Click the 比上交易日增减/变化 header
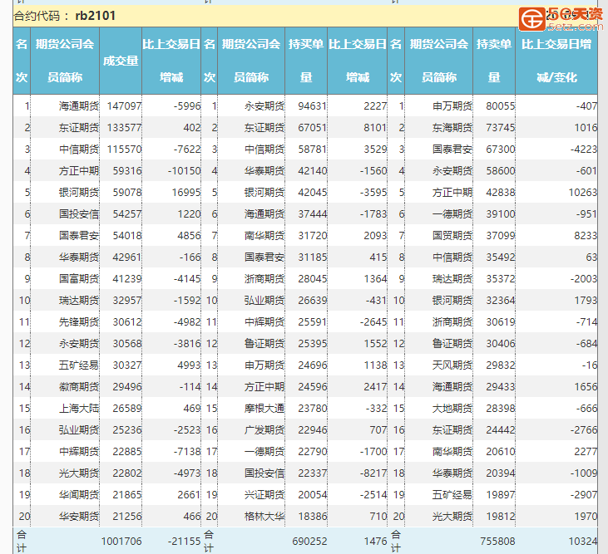This screenshot has height=554, width=608. click(556, 61)
